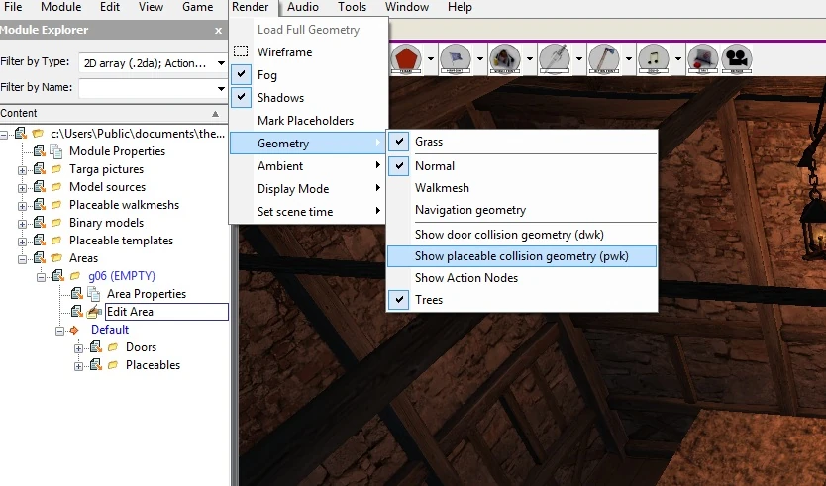Screen dimensions: 826x486
Task: Click the orange Default arrow icon
Action: click(x=74, y=330)
